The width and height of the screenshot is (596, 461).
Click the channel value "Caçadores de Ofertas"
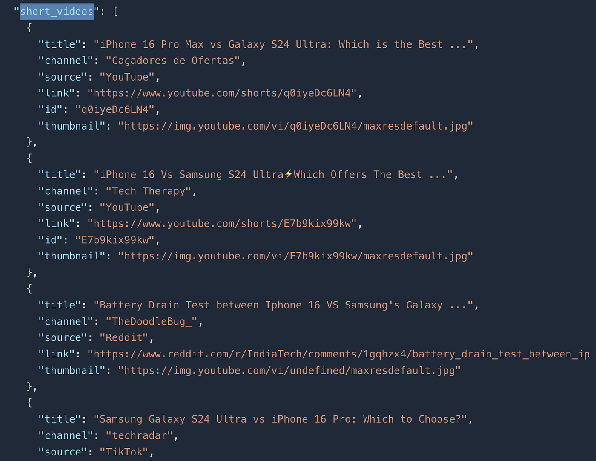(173, 61)
